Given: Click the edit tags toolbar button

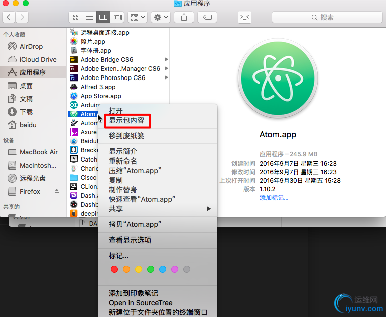Looking at the screenshot, I should [x=207, y=17].
